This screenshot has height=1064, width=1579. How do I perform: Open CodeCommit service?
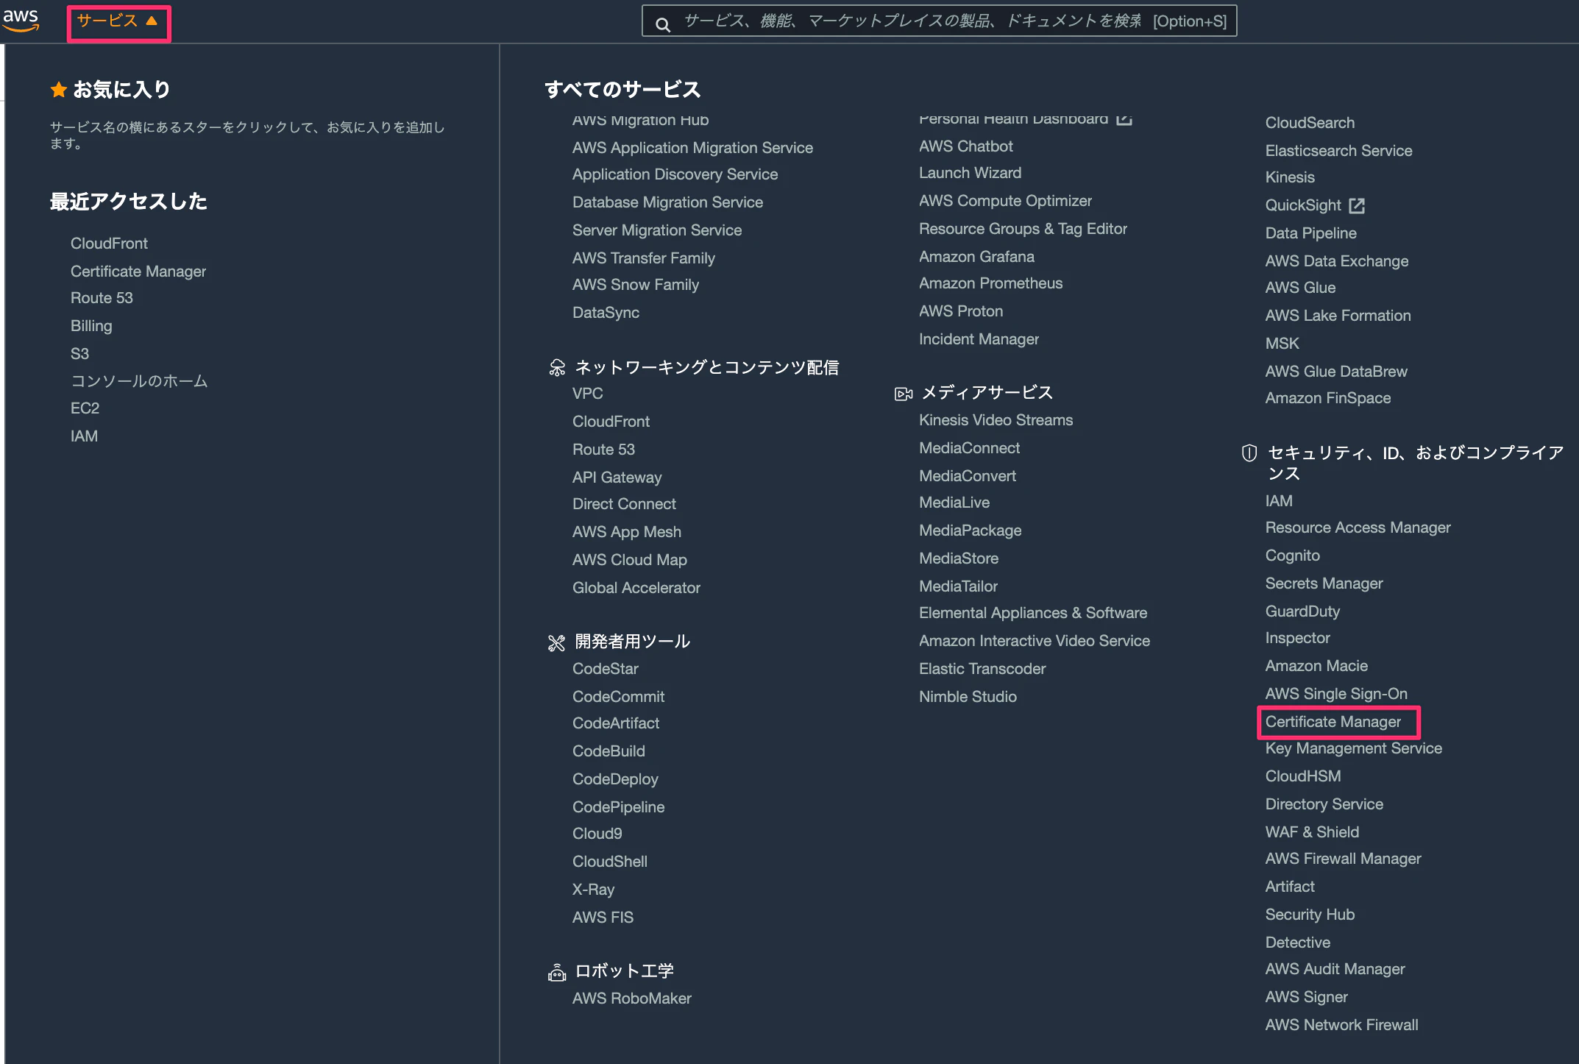[x=618, y=697]
